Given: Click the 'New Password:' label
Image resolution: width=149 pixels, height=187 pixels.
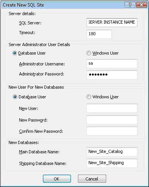Looking at the screenshot, I should [33, 120].
